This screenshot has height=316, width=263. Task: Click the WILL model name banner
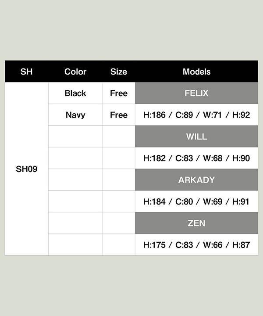(197, 136)
